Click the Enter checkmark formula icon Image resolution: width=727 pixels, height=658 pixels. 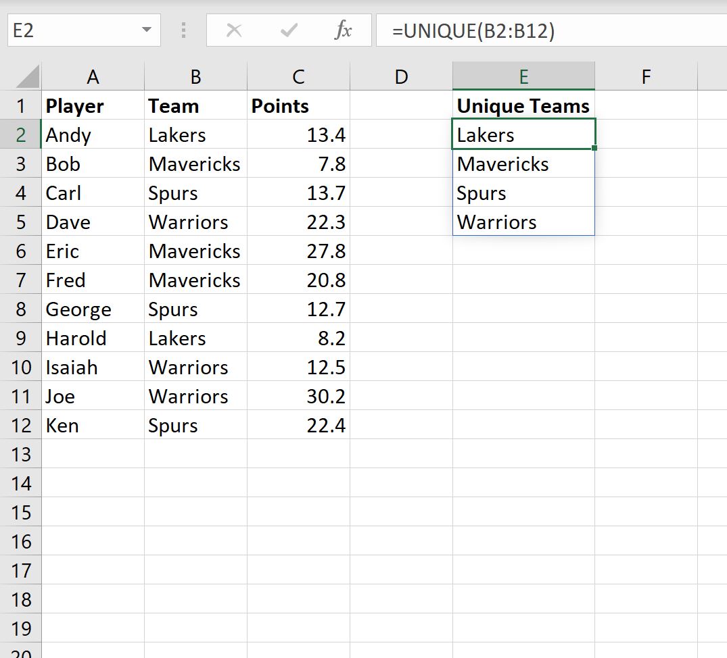pos(288,30)
